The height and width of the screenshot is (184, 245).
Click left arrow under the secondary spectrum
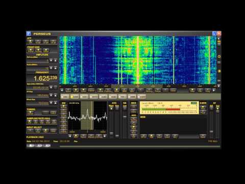[70, 136]
